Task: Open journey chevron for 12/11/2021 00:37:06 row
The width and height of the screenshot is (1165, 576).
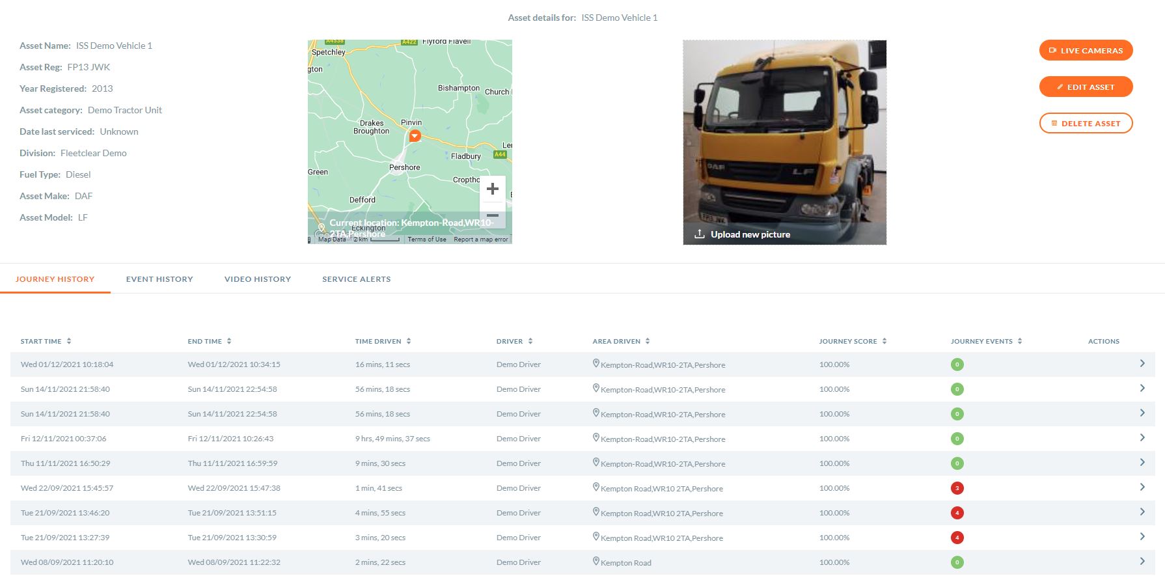Action: (1142, 438)
